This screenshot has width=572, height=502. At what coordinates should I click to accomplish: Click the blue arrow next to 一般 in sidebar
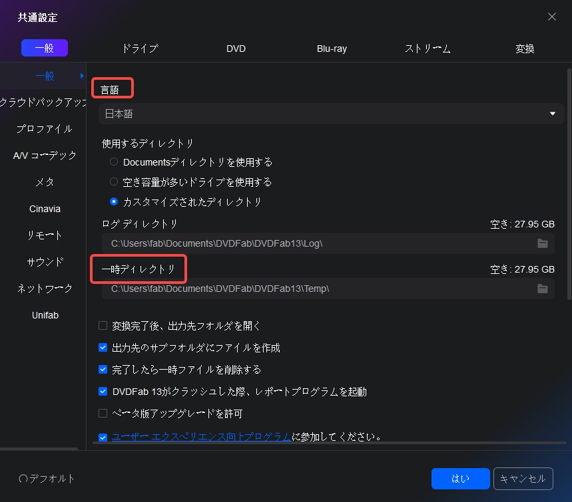[82, 76]
